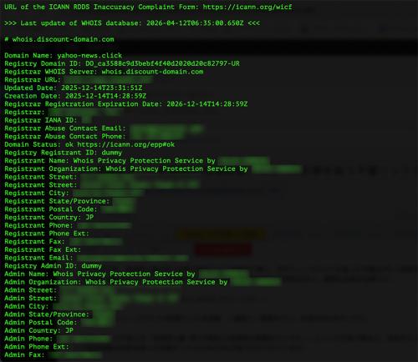This screenshot has height=362, width=418.
Task: Click the Registry Registrant ID 'dummy' value
Action: pyautogui.click(x=112, y=153)
